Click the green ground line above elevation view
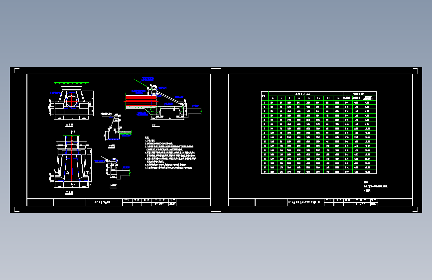Screen dimensions: 432x280 pos(72,83)
